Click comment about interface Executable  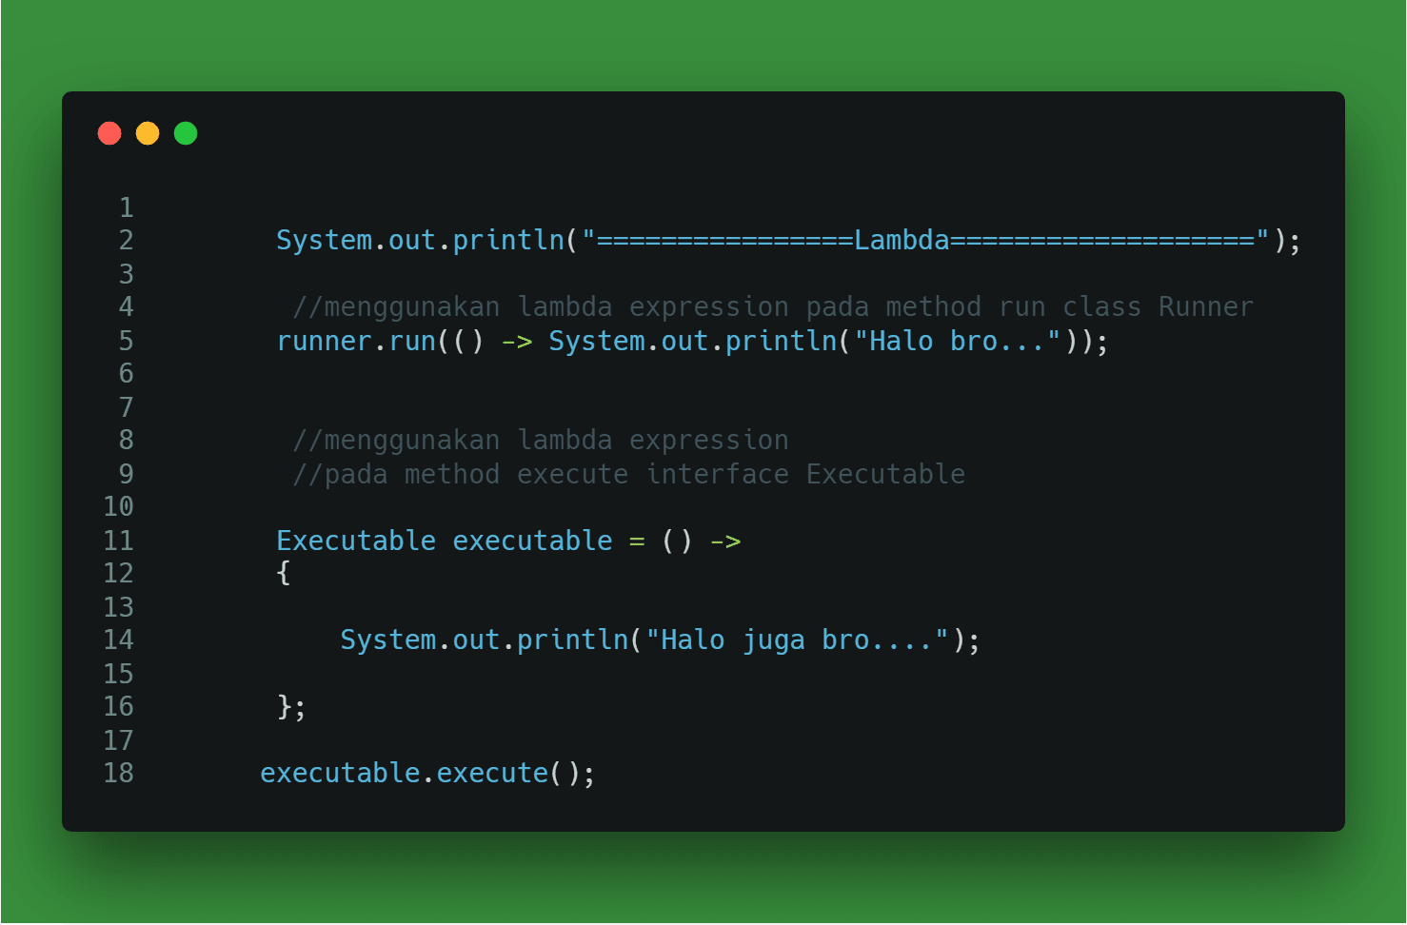[629, 474]
